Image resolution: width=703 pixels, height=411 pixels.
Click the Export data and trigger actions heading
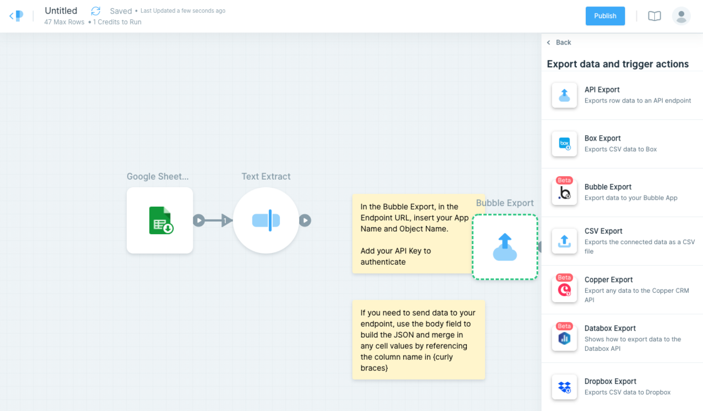click(618, 64)
